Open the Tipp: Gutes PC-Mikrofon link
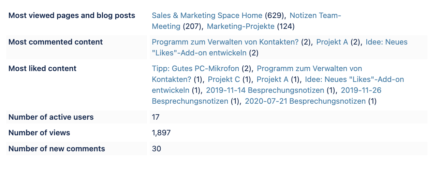Screen dimensions: 440x170 [x=195, y=69]
